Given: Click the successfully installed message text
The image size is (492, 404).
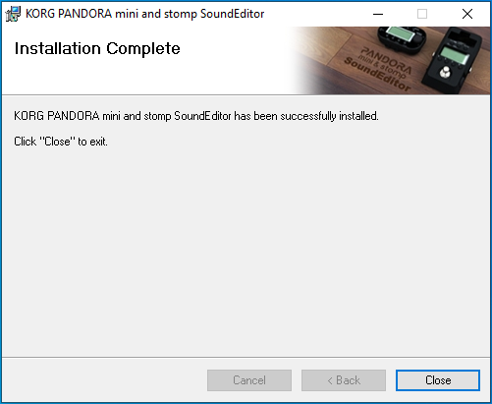Looking at the screenshot, I should click(196, 116).
